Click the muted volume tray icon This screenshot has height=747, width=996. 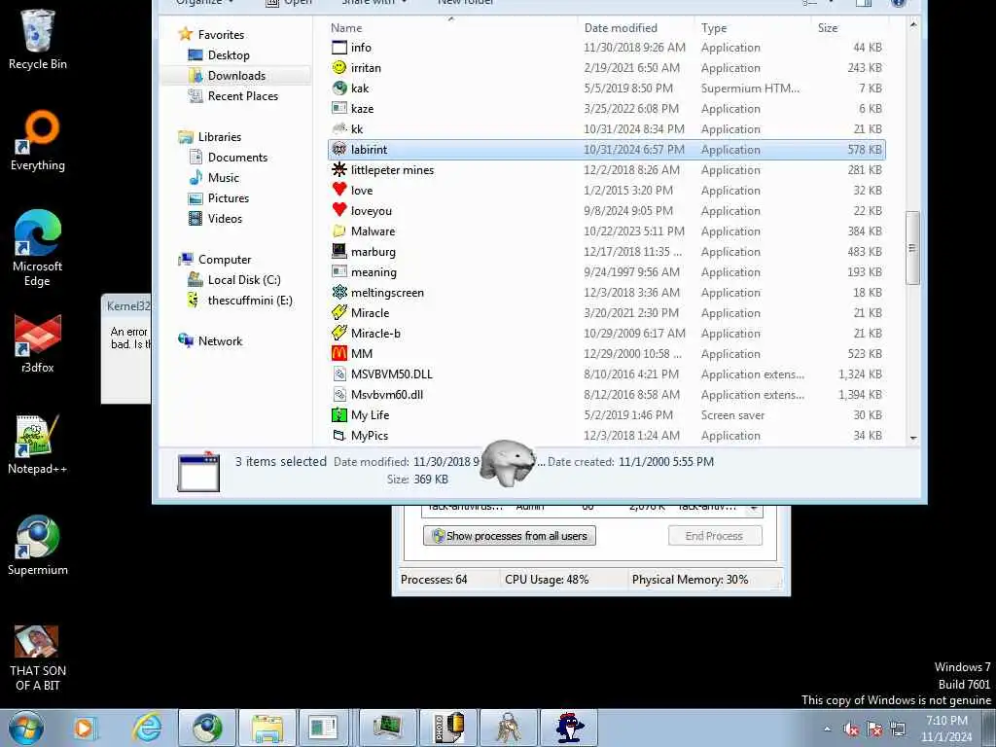851,729
